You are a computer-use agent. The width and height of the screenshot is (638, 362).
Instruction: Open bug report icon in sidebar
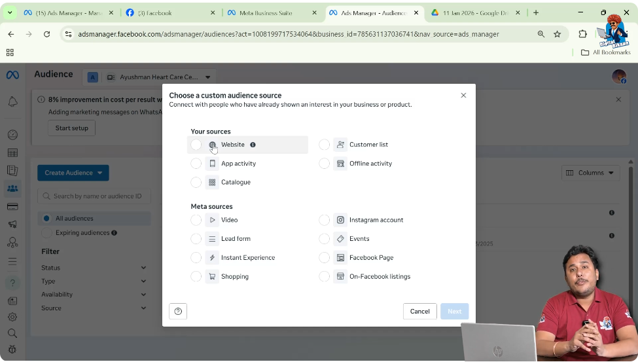tap(12, 350)
